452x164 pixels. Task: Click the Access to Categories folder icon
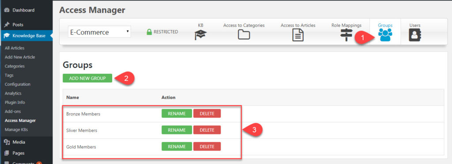coord(244,35)
